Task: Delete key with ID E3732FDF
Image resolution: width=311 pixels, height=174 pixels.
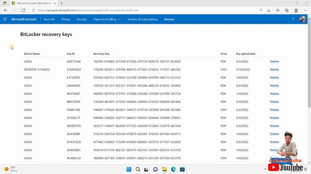Action: [274, 77]
